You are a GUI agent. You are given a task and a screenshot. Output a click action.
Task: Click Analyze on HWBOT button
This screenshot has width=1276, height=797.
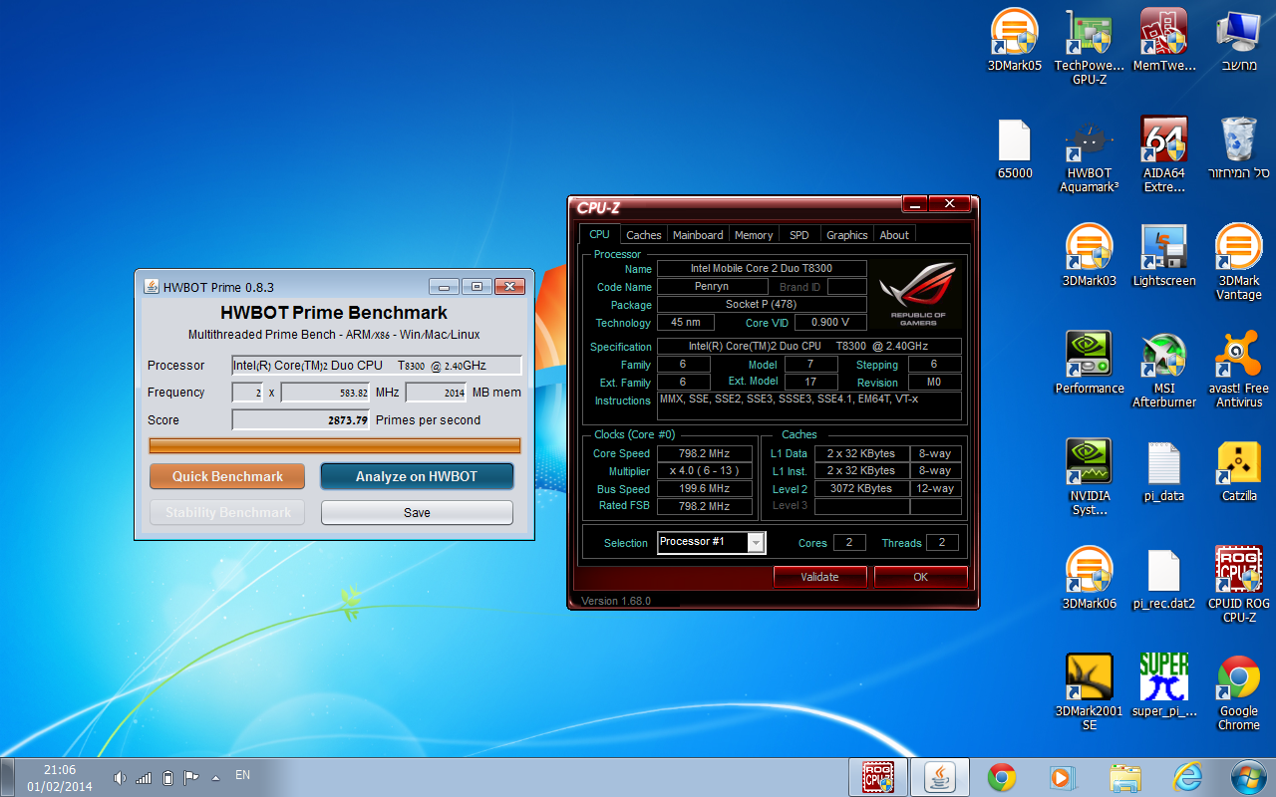[417, 476]
